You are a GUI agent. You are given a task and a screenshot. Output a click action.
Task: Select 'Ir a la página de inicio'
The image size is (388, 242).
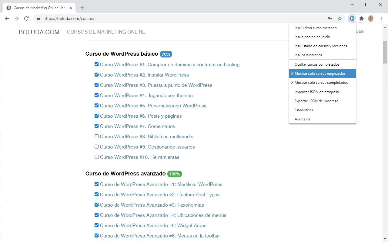click(x=323, y=37)
